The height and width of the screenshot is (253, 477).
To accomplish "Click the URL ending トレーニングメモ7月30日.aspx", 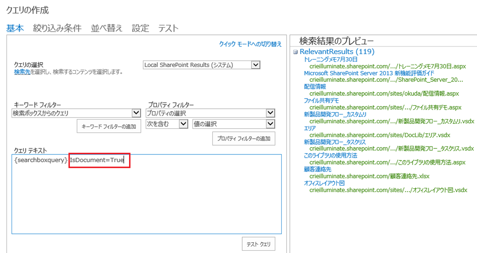I will [x=388, y=66].
